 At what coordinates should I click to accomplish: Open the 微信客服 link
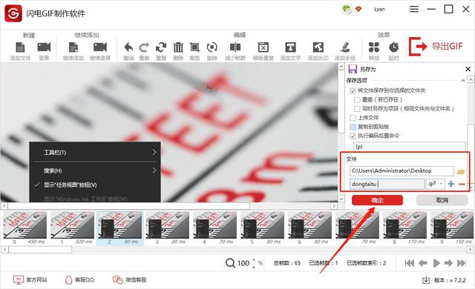pos(129,280)
